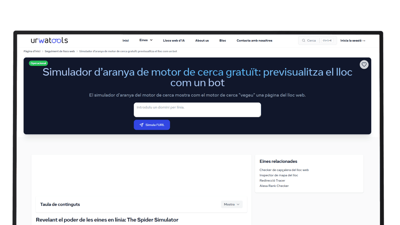
Task: Select Contacta amb nosaltres in navigation
Action: (254, 41)
